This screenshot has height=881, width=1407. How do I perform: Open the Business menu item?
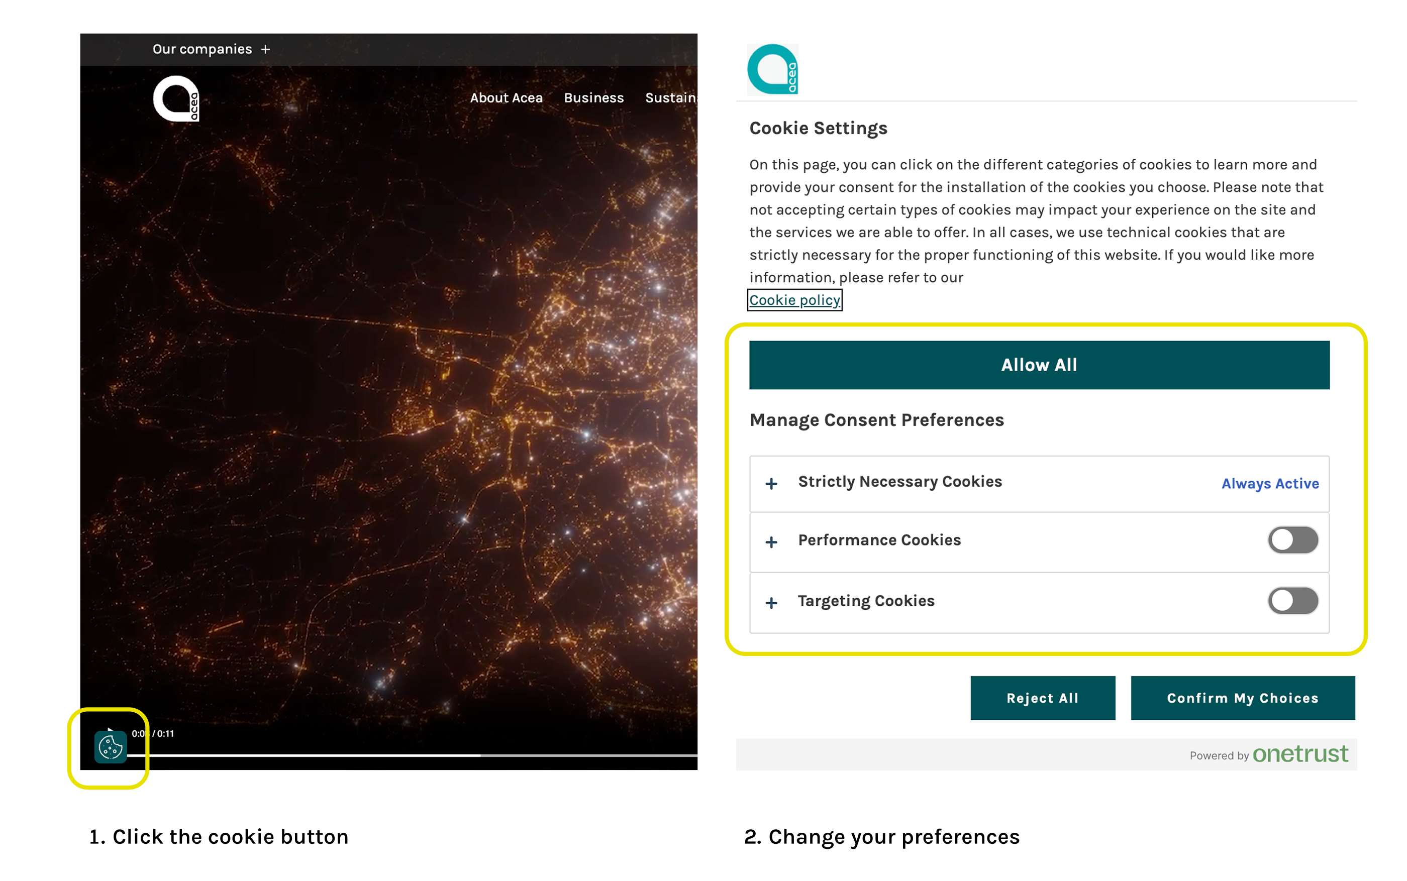tap(593, 98)
